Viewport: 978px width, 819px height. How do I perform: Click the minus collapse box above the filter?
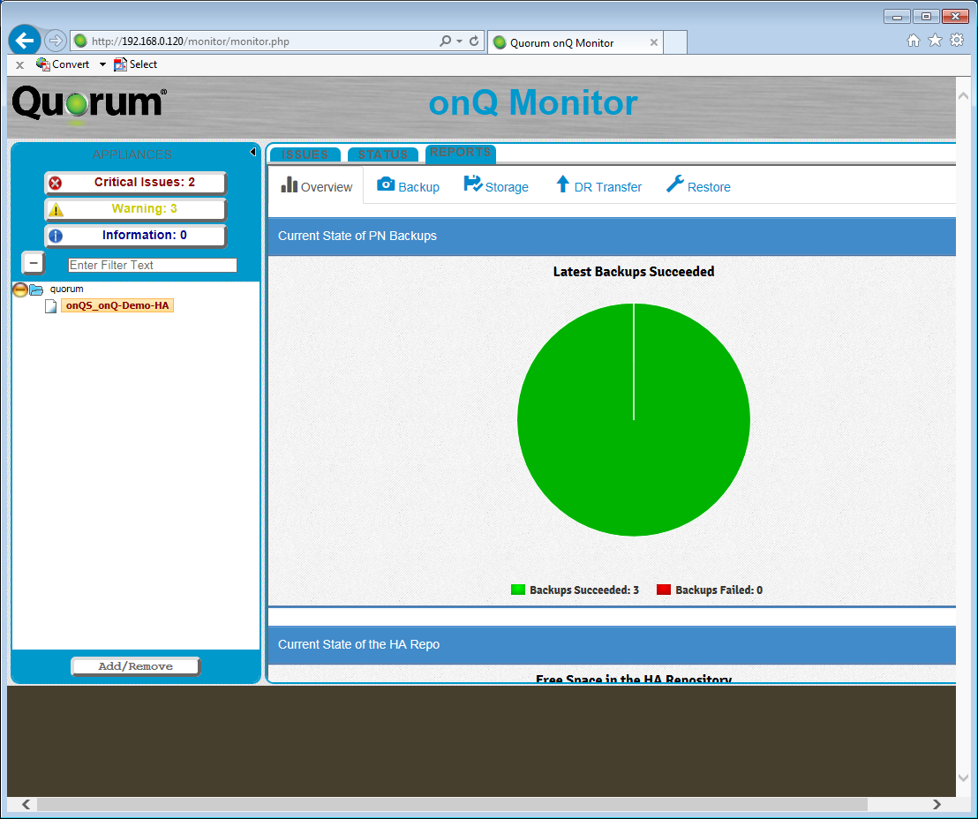33,262
